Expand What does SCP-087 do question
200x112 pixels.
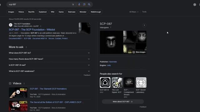(49, 53)
